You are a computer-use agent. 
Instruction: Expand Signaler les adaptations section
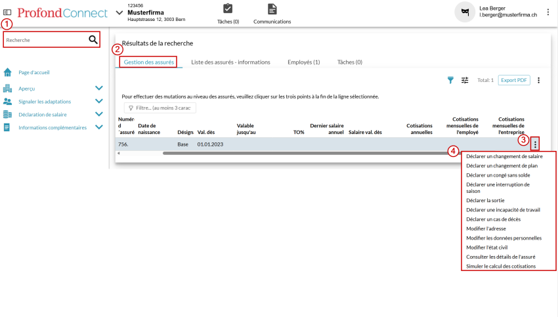pyautogui.click(x=99, y=101)
